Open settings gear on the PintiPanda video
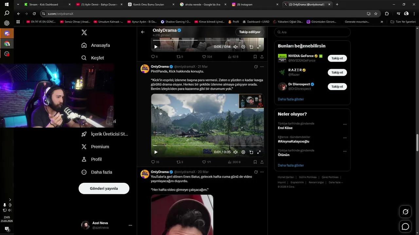 tap(243, 152)
